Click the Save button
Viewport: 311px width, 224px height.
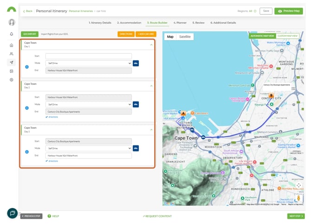[266, 11]
